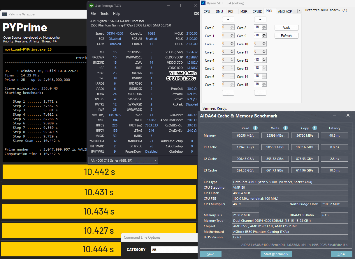Click Refresh in Ryzen SDT
Screen dimensions: 355x259
pos(287,36)
